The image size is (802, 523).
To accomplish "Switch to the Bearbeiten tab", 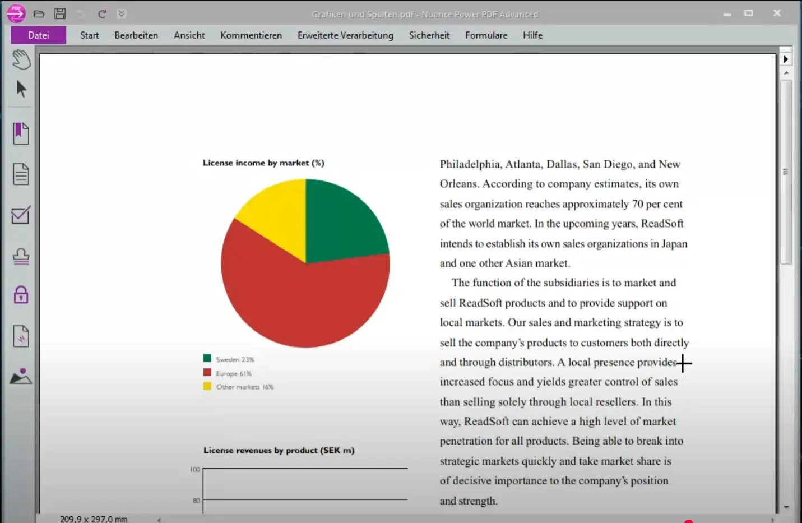I will pyautogui.click(x=136, y=35).
